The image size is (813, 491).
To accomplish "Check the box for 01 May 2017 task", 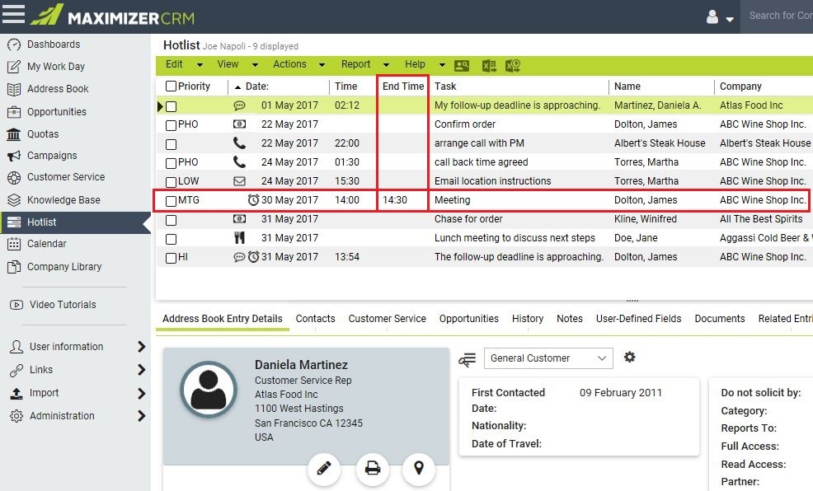I will [172, 107].
